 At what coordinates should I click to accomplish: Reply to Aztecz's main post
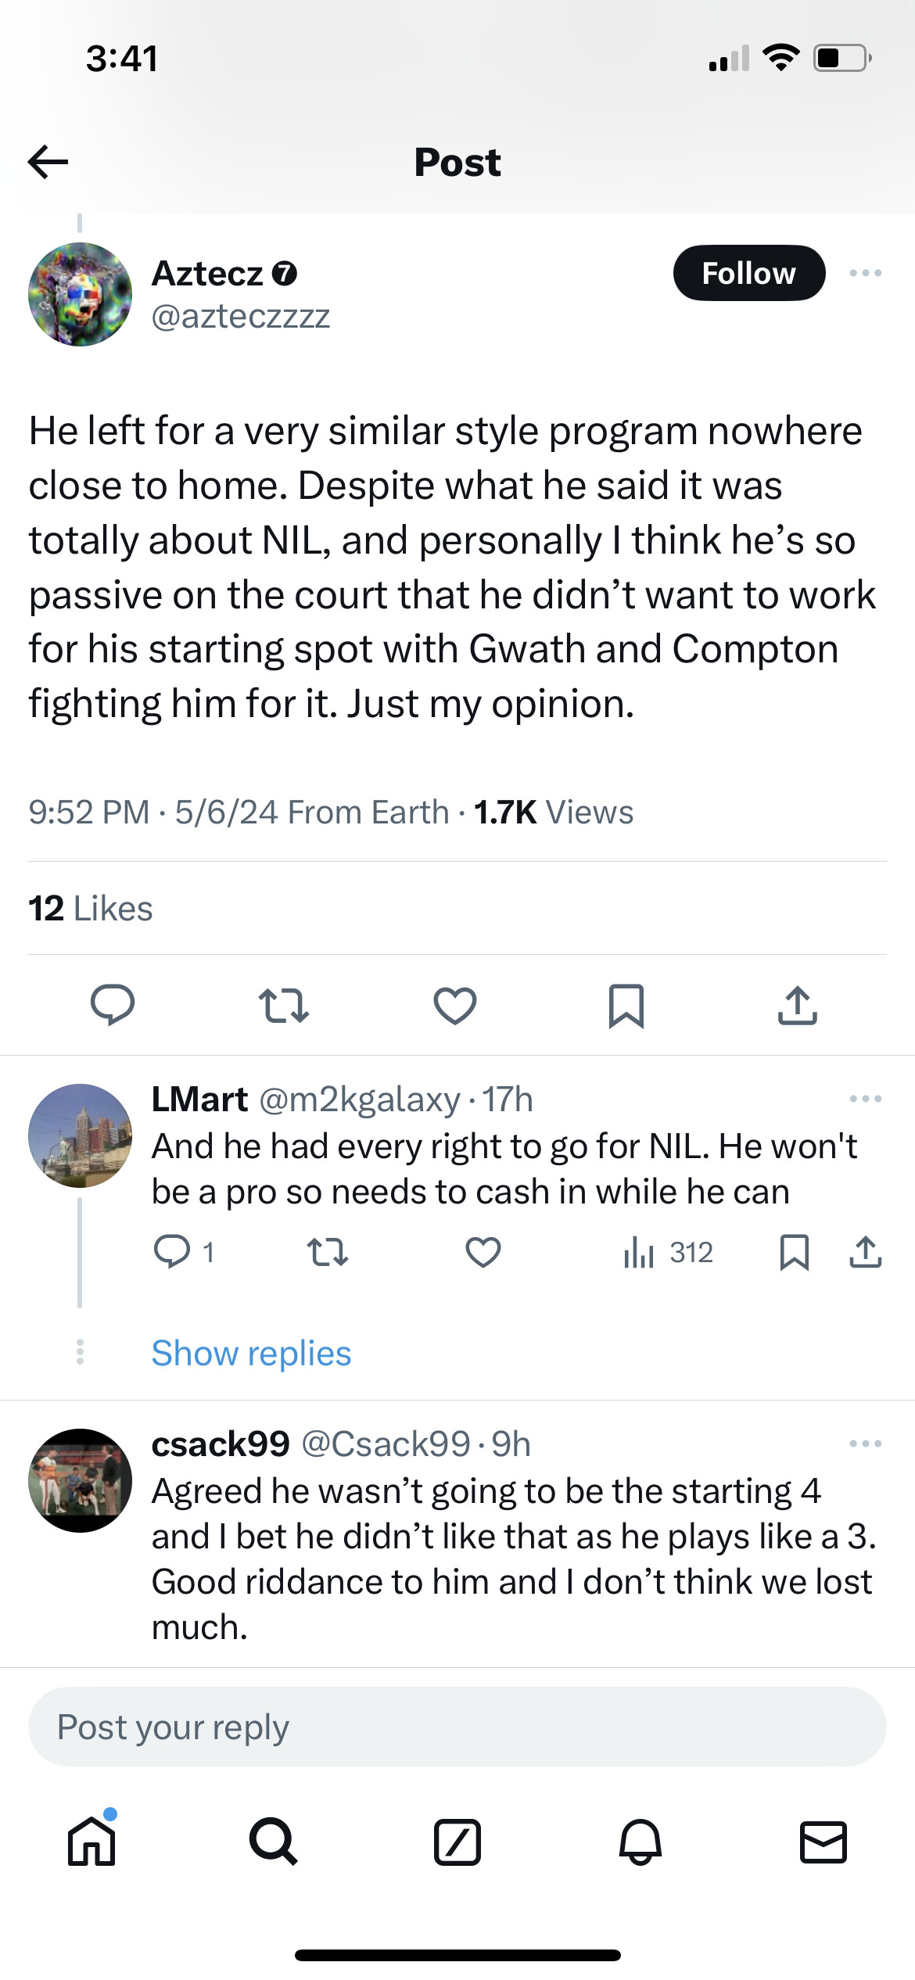[x=113, y=1005]
